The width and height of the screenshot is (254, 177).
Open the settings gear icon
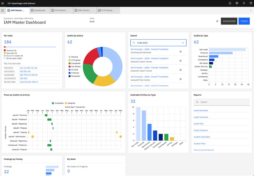(237, 3)
